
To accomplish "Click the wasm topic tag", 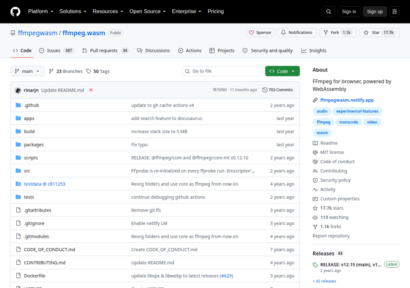I will click(322, 133).
